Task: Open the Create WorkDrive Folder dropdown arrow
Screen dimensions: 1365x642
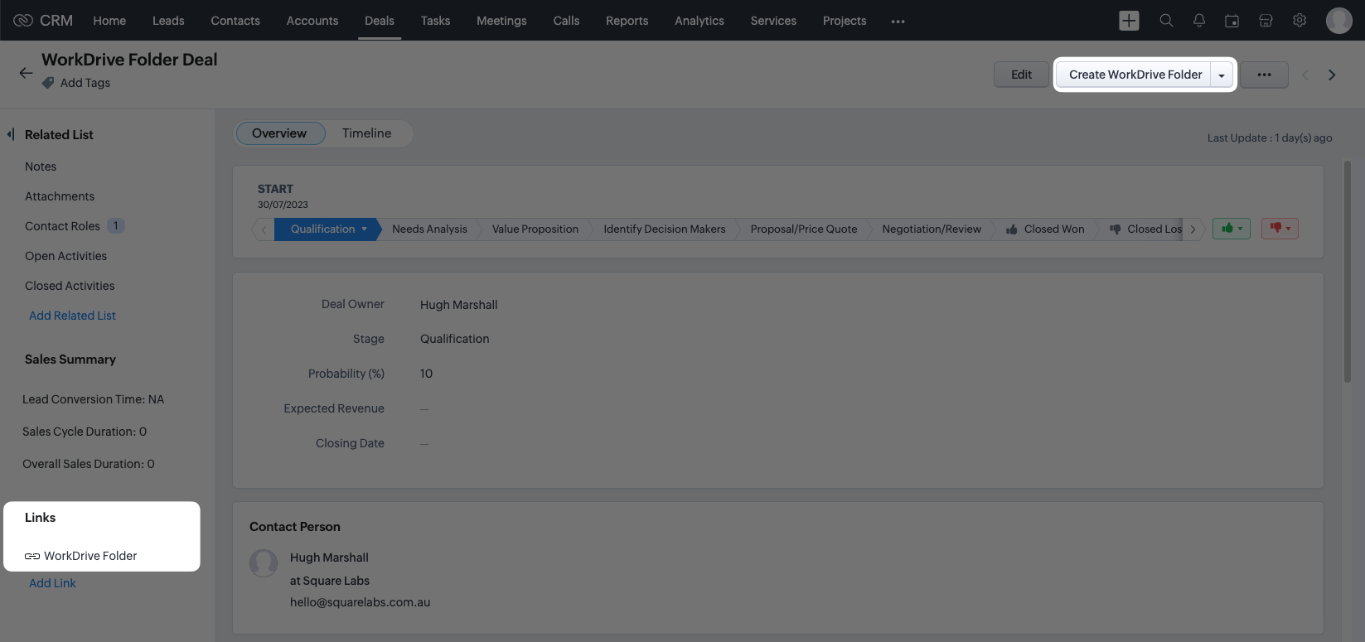Action: tap(1221, 75)
